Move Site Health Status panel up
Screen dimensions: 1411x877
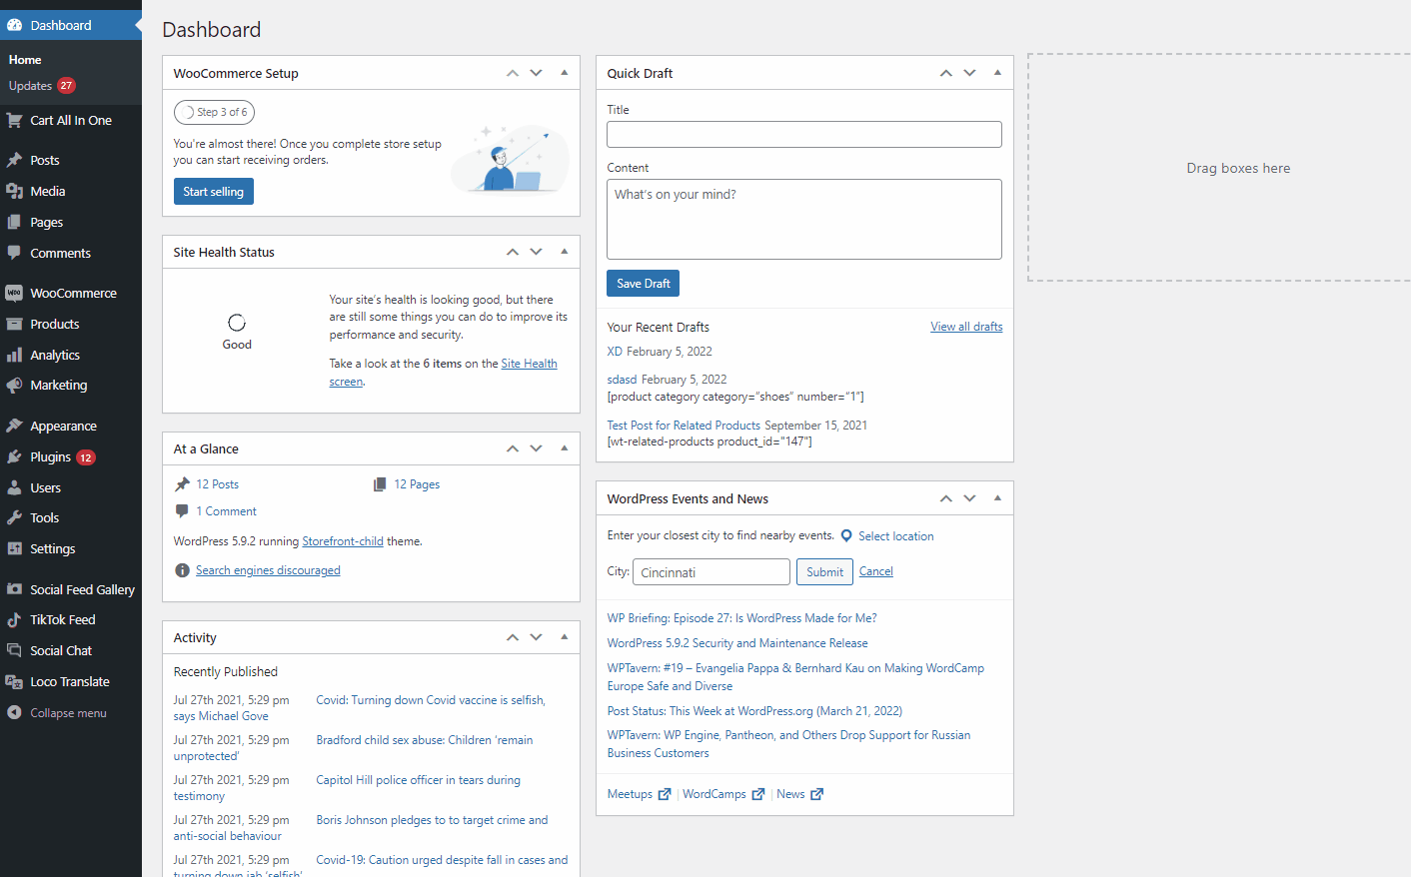coord(513,252)
